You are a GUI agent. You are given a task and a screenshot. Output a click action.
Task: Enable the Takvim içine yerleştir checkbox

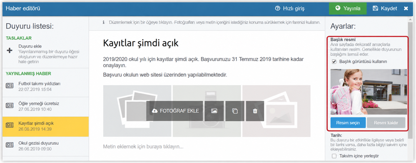pos(334,156)
